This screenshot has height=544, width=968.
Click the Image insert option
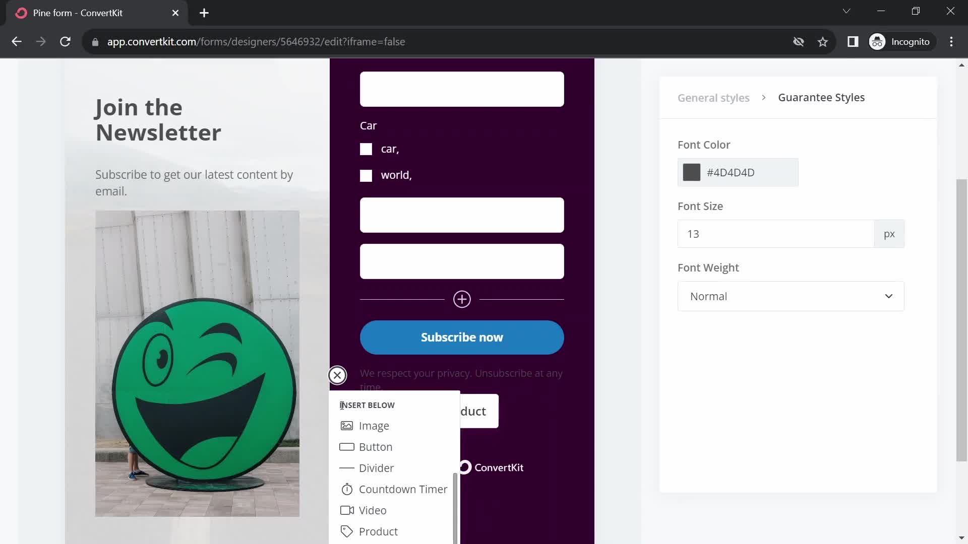click(374, 425)
